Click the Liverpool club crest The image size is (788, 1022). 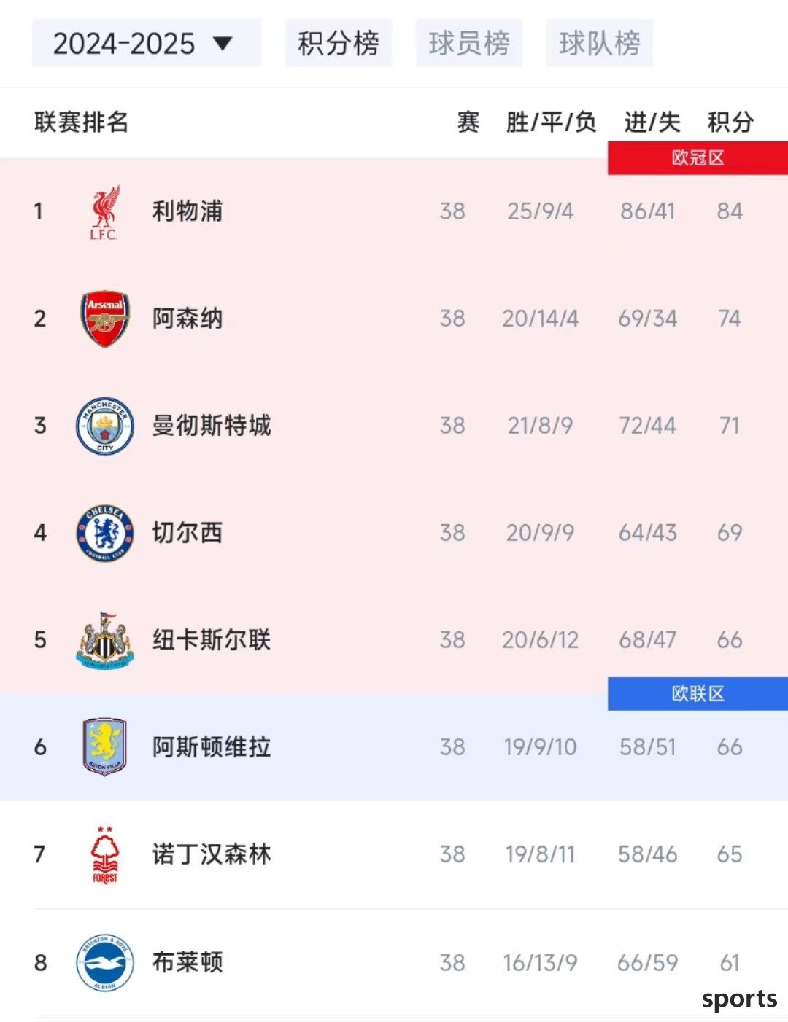[104, 212]
